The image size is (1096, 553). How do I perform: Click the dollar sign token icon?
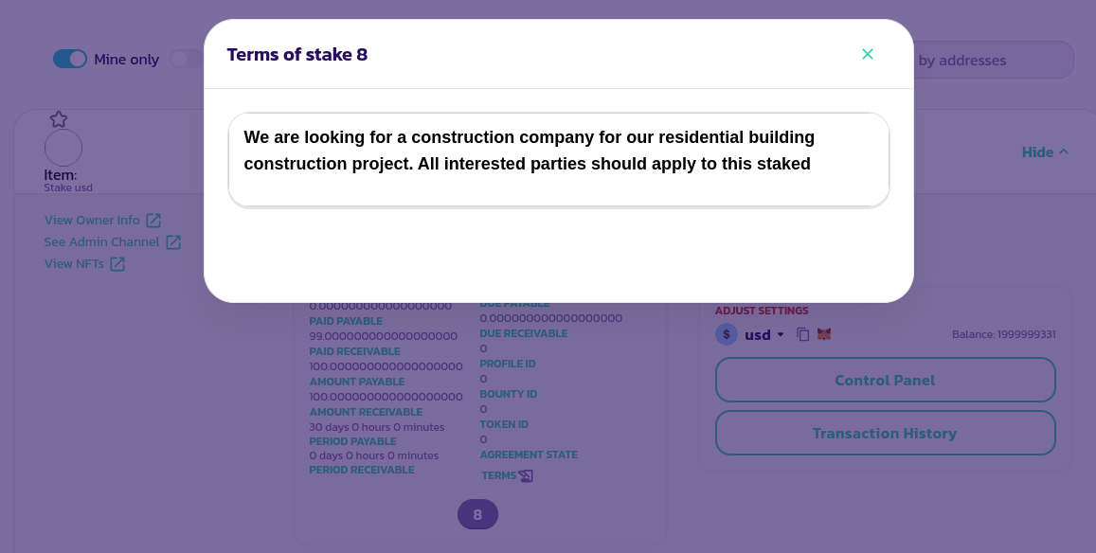click(x=727, y=334)
